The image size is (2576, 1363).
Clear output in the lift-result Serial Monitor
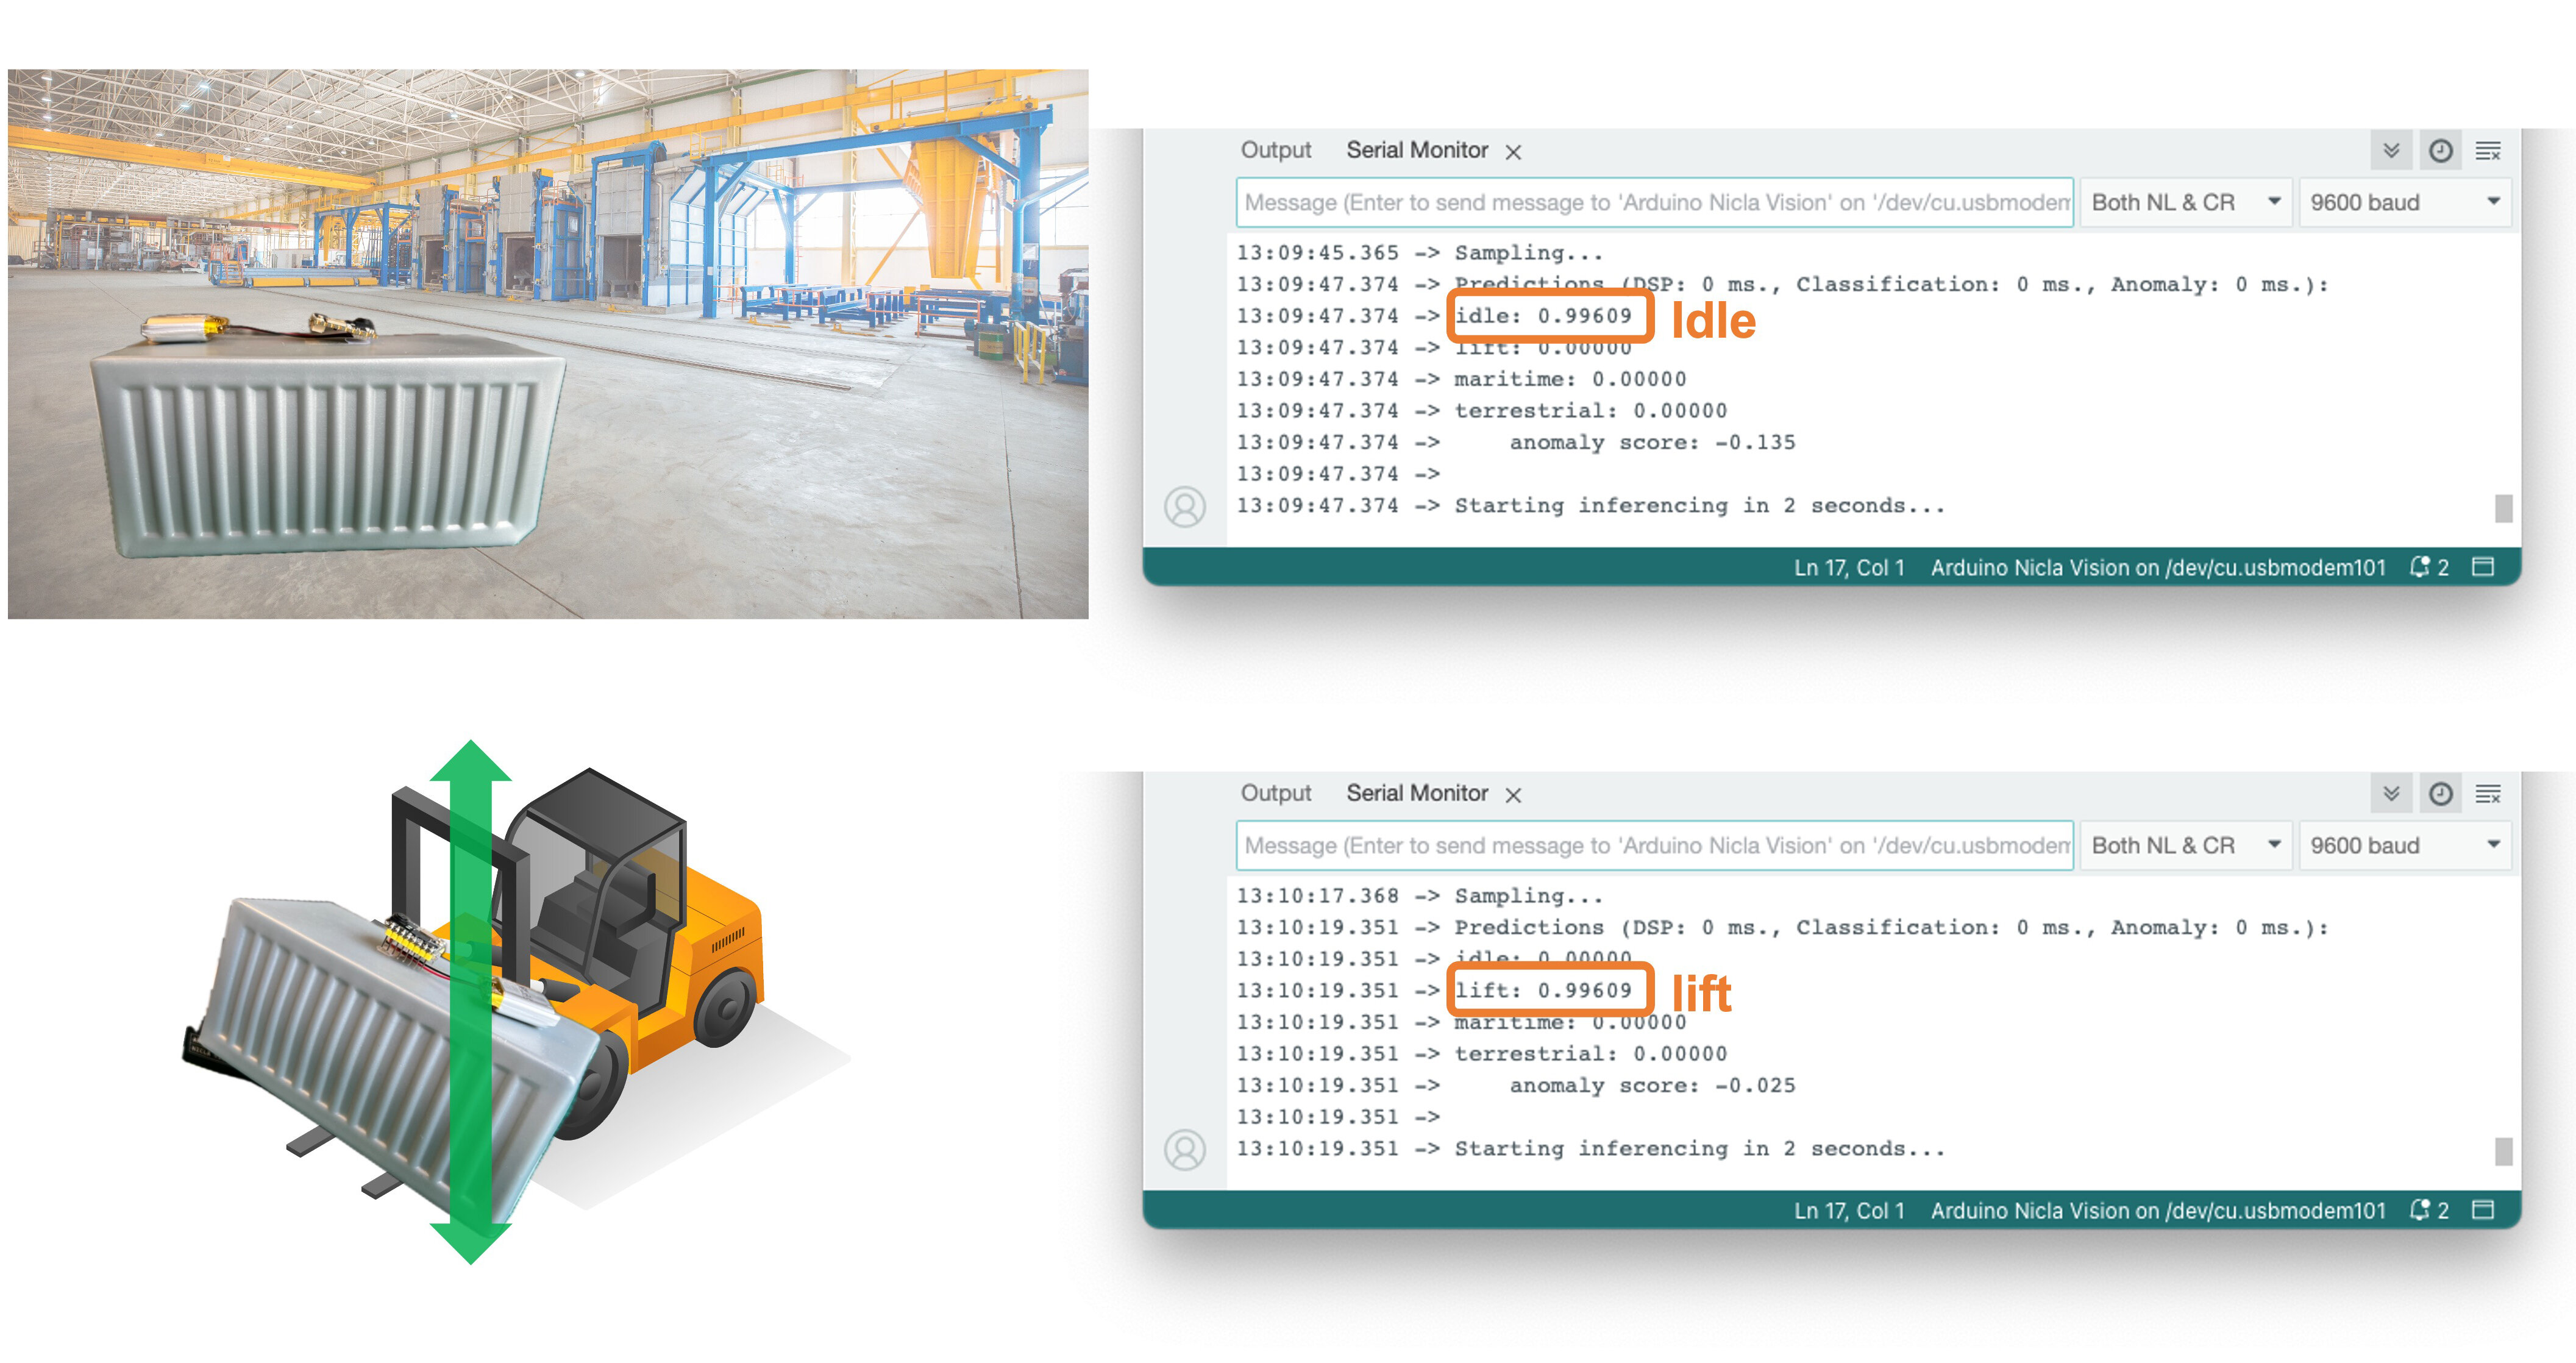click(2488, 794)
